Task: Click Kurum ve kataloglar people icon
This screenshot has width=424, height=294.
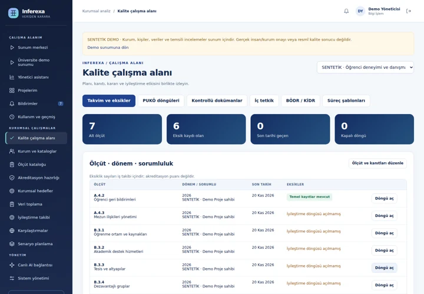Action: pyautogui.click(x=12, y=151)
